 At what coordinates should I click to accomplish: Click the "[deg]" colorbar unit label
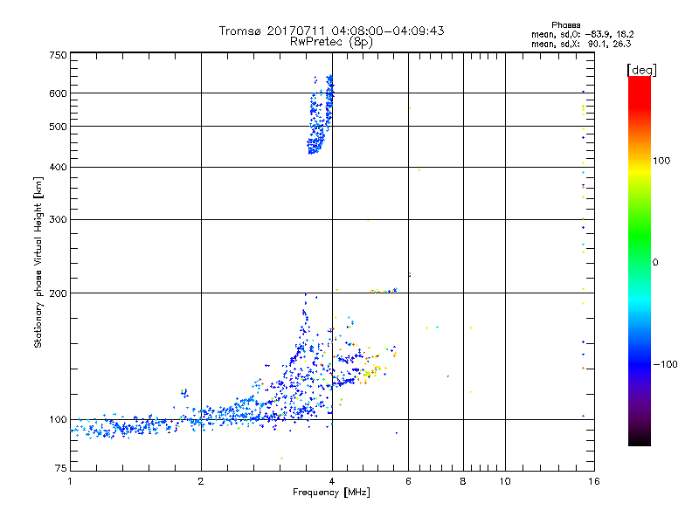(641, 70)
